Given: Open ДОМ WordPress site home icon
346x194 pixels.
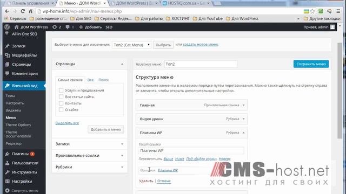Looking at the screenshot, I should [16, 27].
